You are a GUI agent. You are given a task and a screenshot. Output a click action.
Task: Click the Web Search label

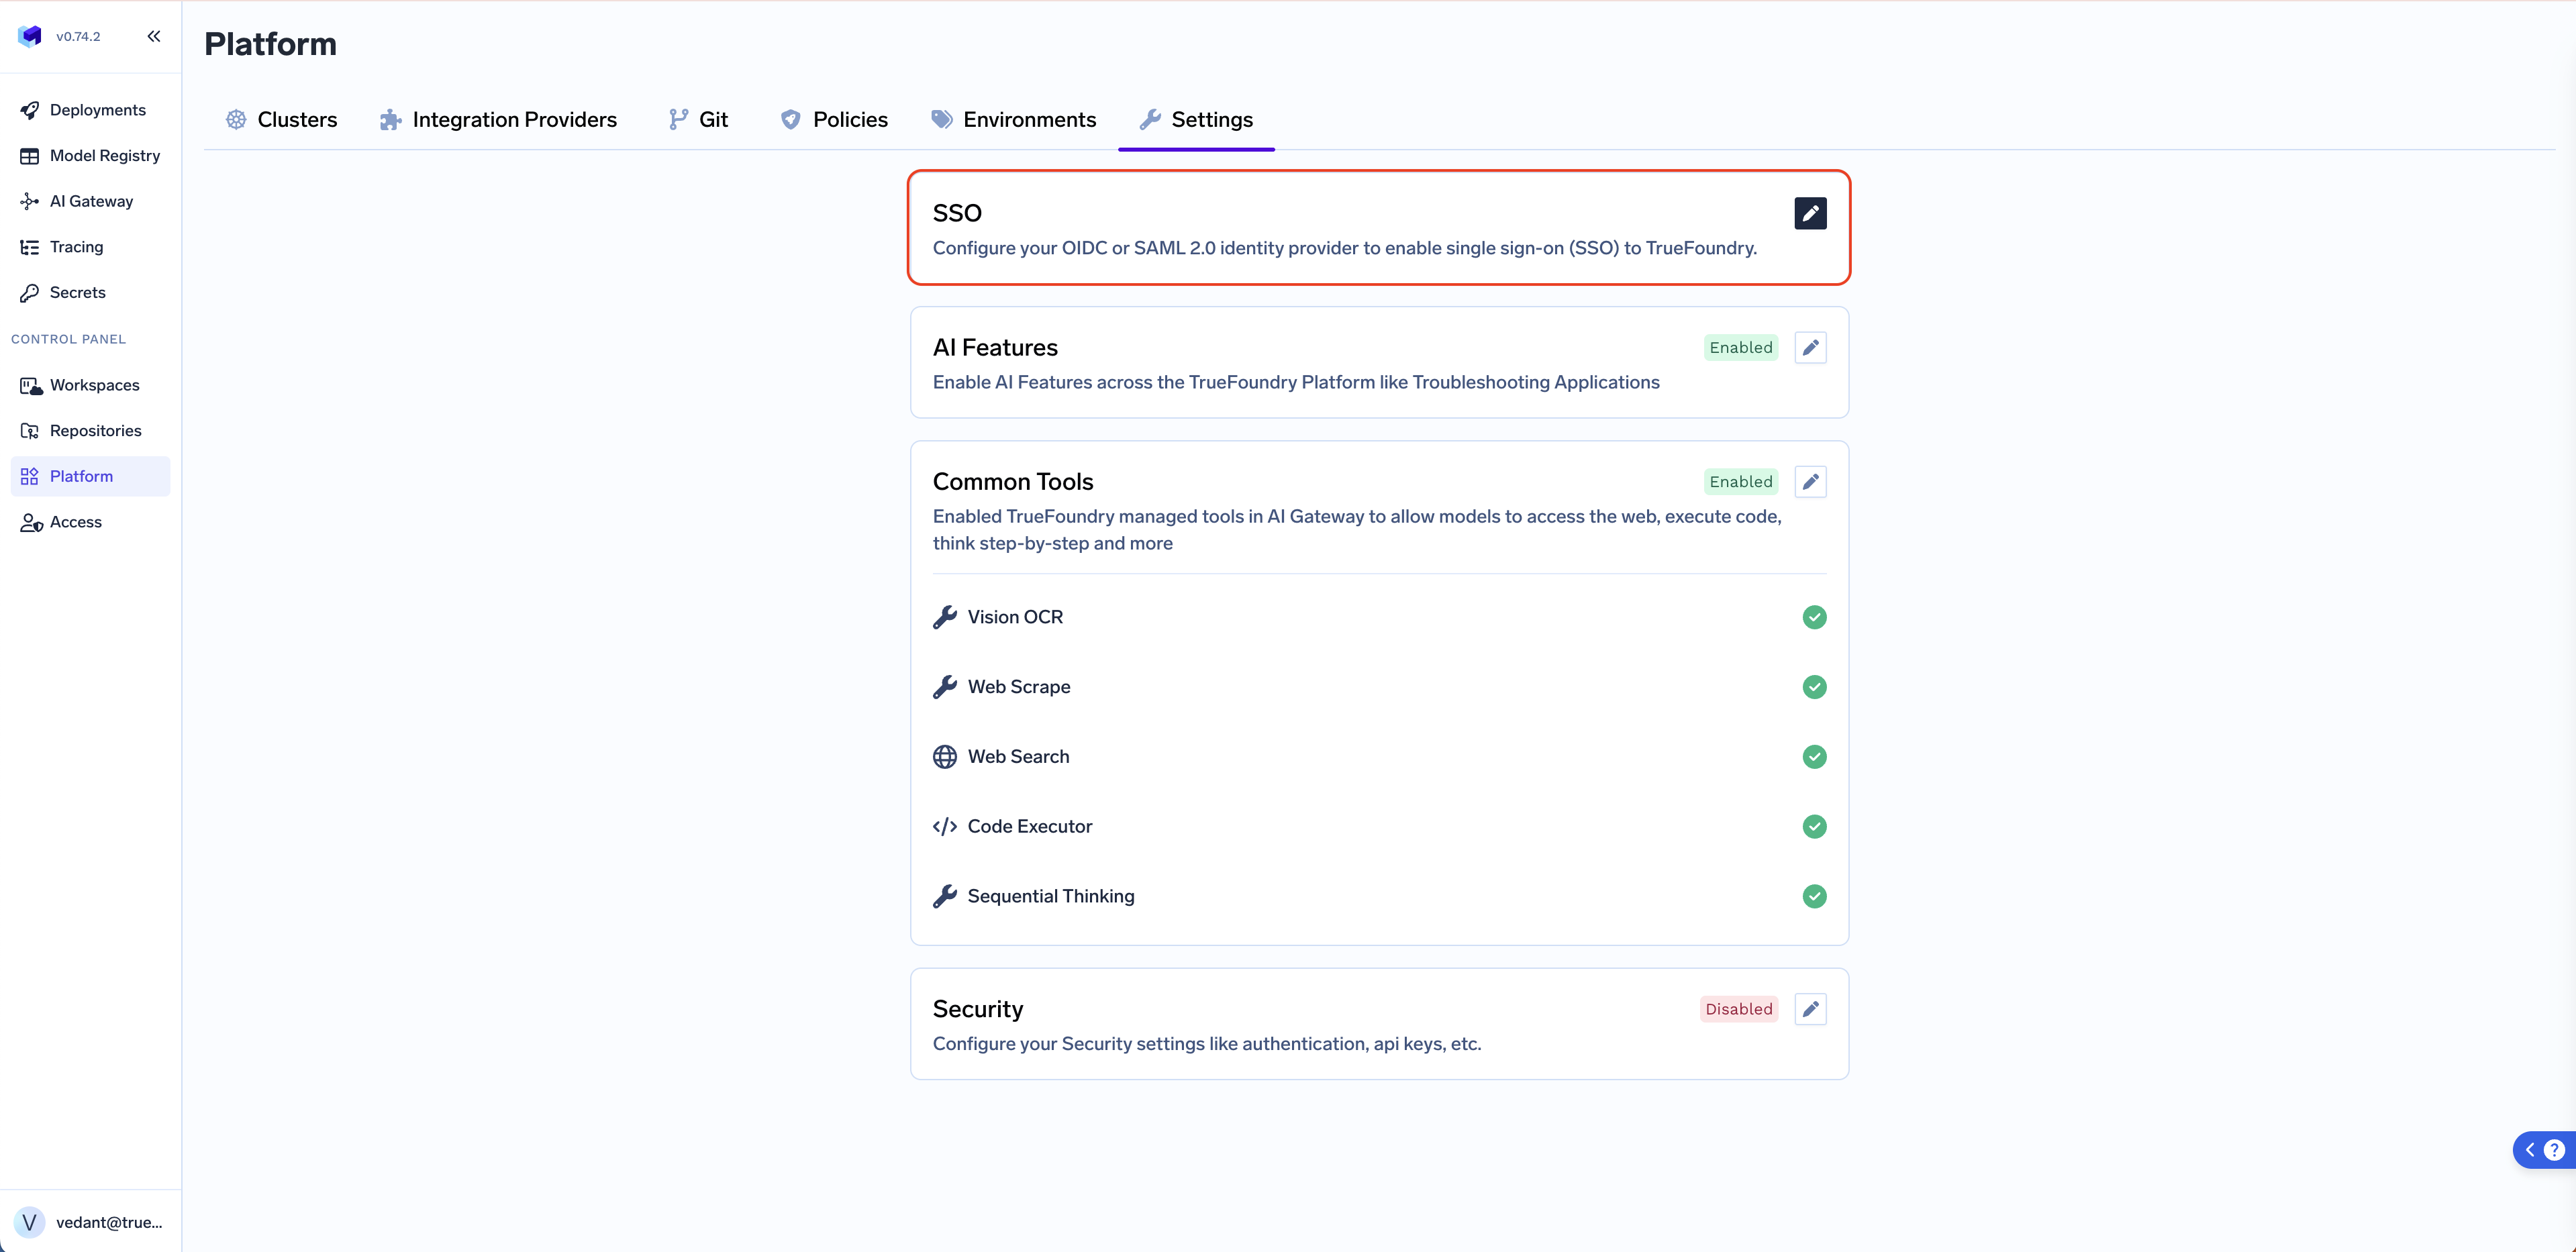point(1018,757)
